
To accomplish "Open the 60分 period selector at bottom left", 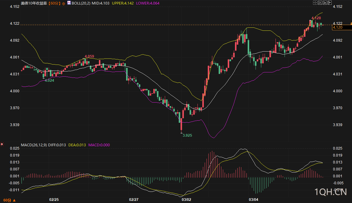I will 9,200.
